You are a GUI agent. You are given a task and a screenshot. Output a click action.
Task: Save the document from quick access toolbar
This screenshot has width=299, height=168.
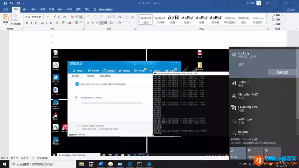pos(6,3)
